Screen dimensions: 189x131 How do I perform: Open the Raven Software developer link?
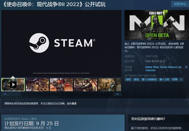pyautogui.click(x=169, y=67)
